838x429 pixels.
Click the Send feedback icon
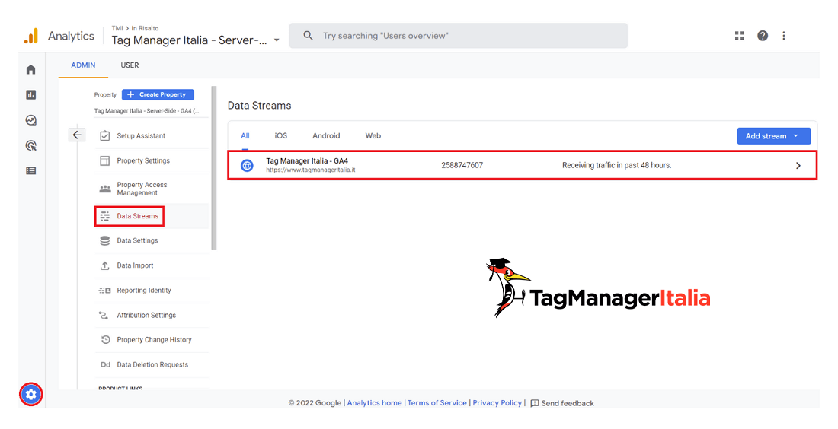pos(535,403)
